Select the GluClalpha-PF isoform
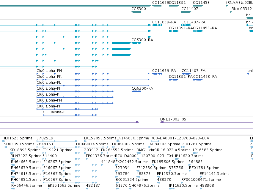253x190 pixels. (x=49, y=106)
